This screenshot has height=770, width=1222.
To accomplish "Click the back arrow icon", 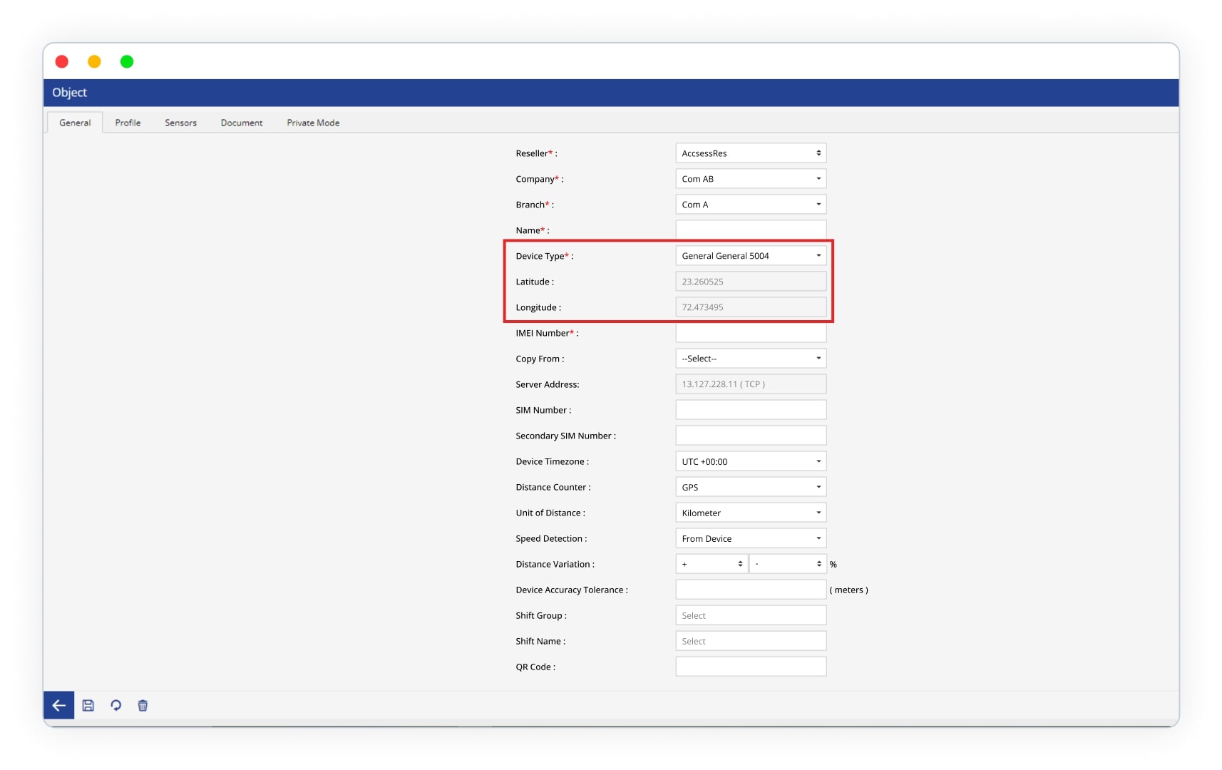I will 58,705.
